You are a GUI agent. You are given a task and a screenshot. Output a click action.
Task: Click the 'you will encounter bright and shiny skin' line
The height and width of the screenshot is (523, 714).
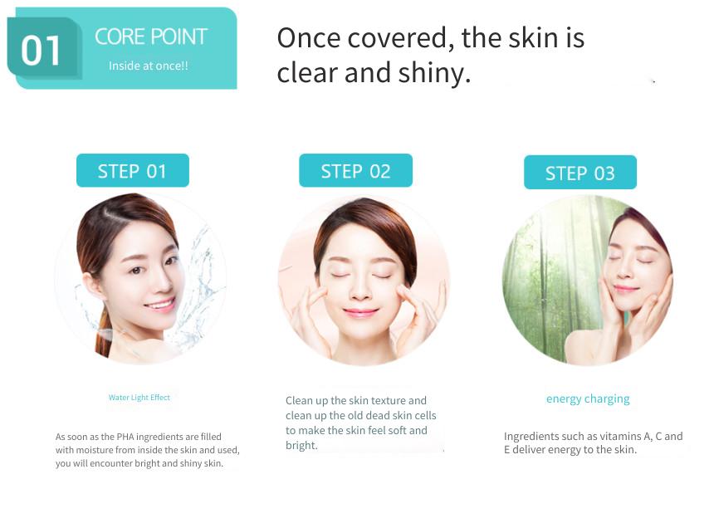[x=139, y=463]
